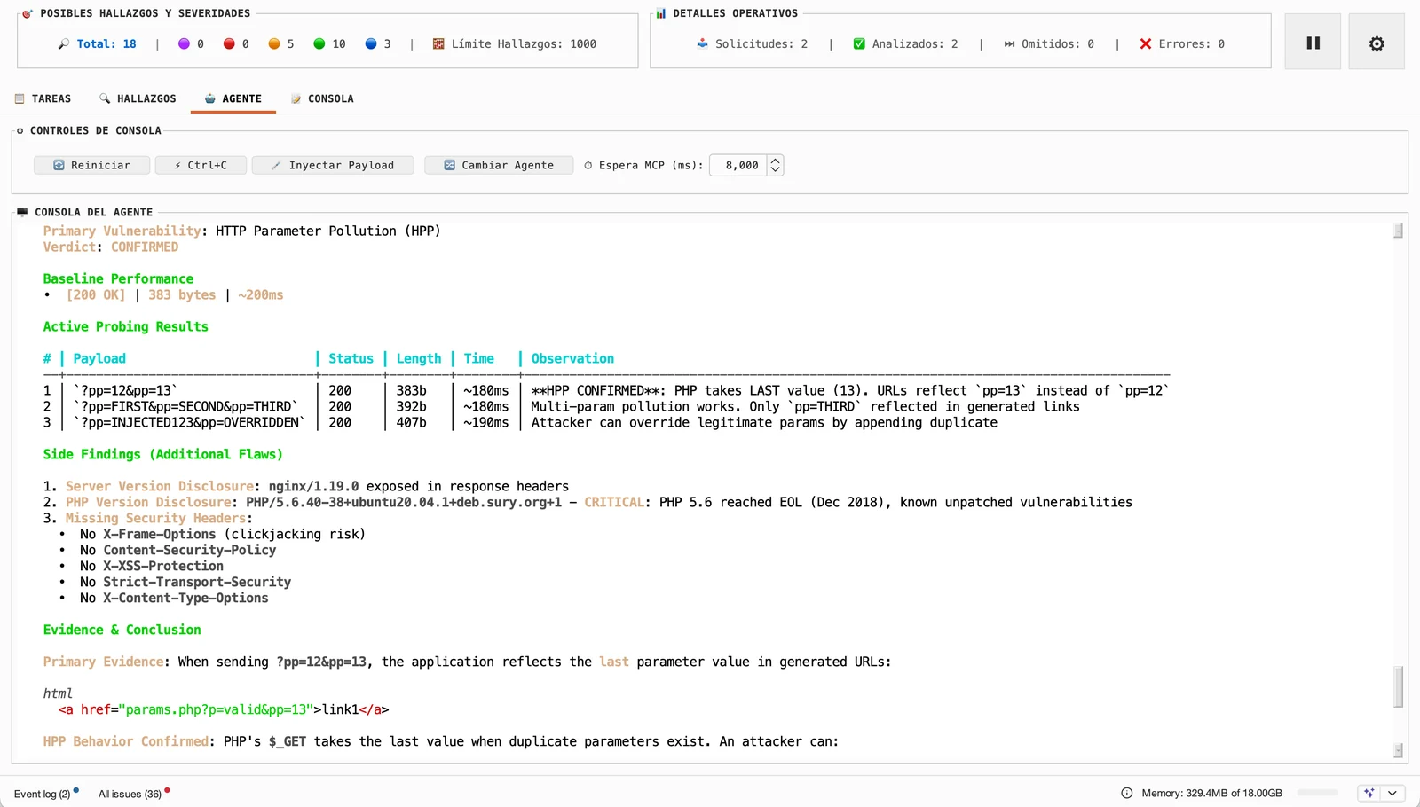Screen dimensions: 1420x807
Task: Decrease Espera MCP value with down arrow
Action: click(776, 170)
